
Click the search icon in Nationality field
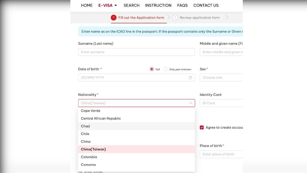(191, 103)
